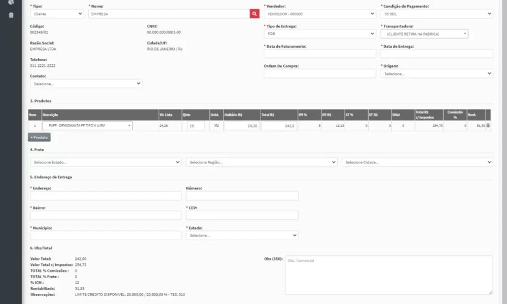Click the Qtde field showing 10
The image size is (507, 304).
click(x=196, y=126)
